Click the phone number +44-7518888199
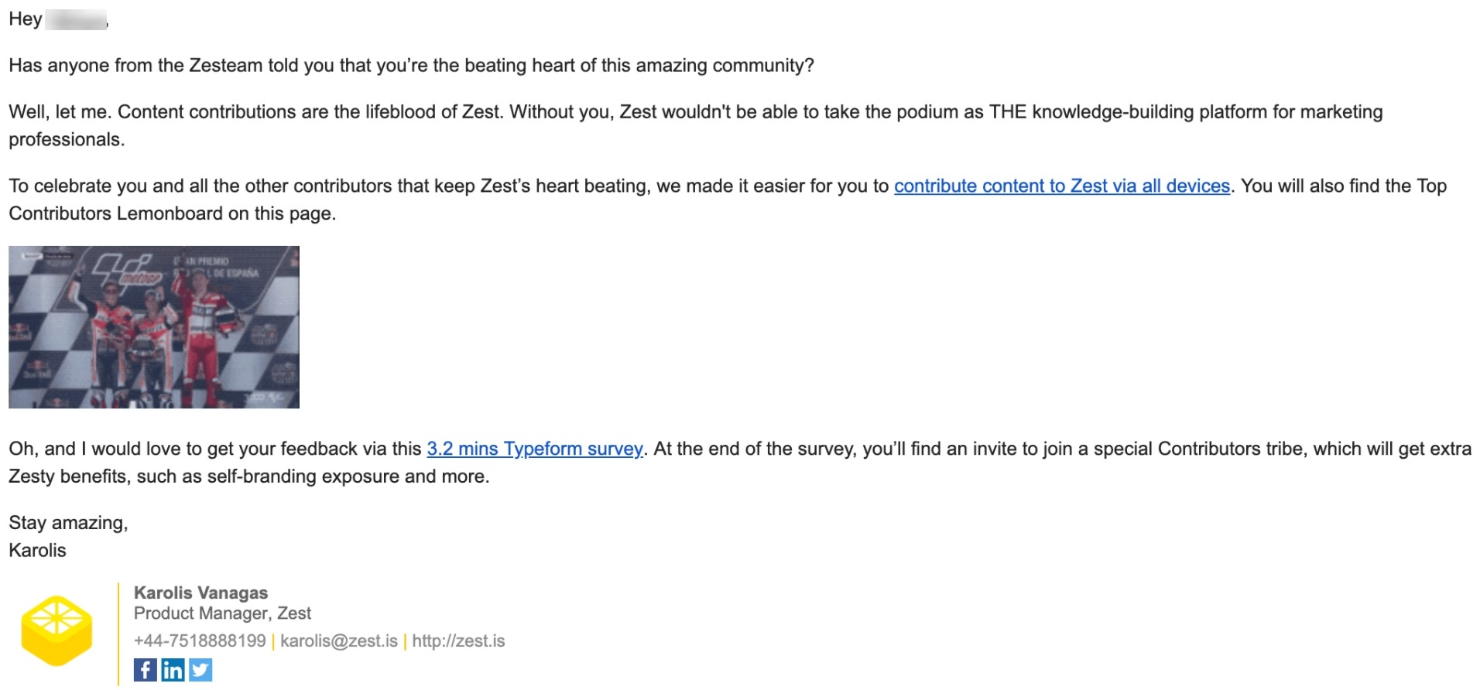This screenshot has width=1480, height=690. [x=200, y=641]
